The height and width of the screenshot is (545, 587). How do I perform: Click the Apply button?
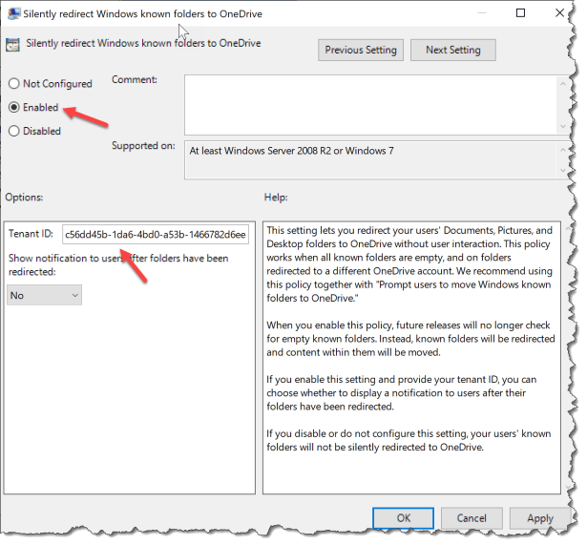[x=539, y=518]
